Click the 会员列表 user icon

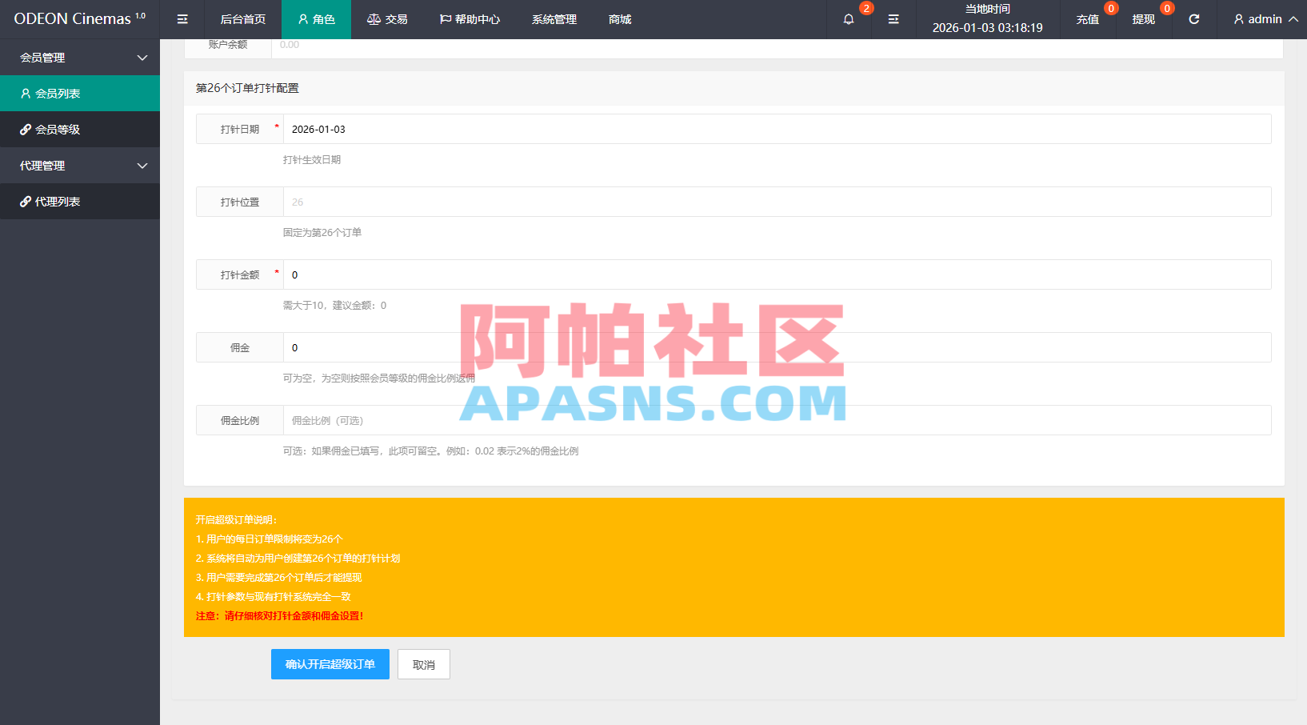pos(26,94)
